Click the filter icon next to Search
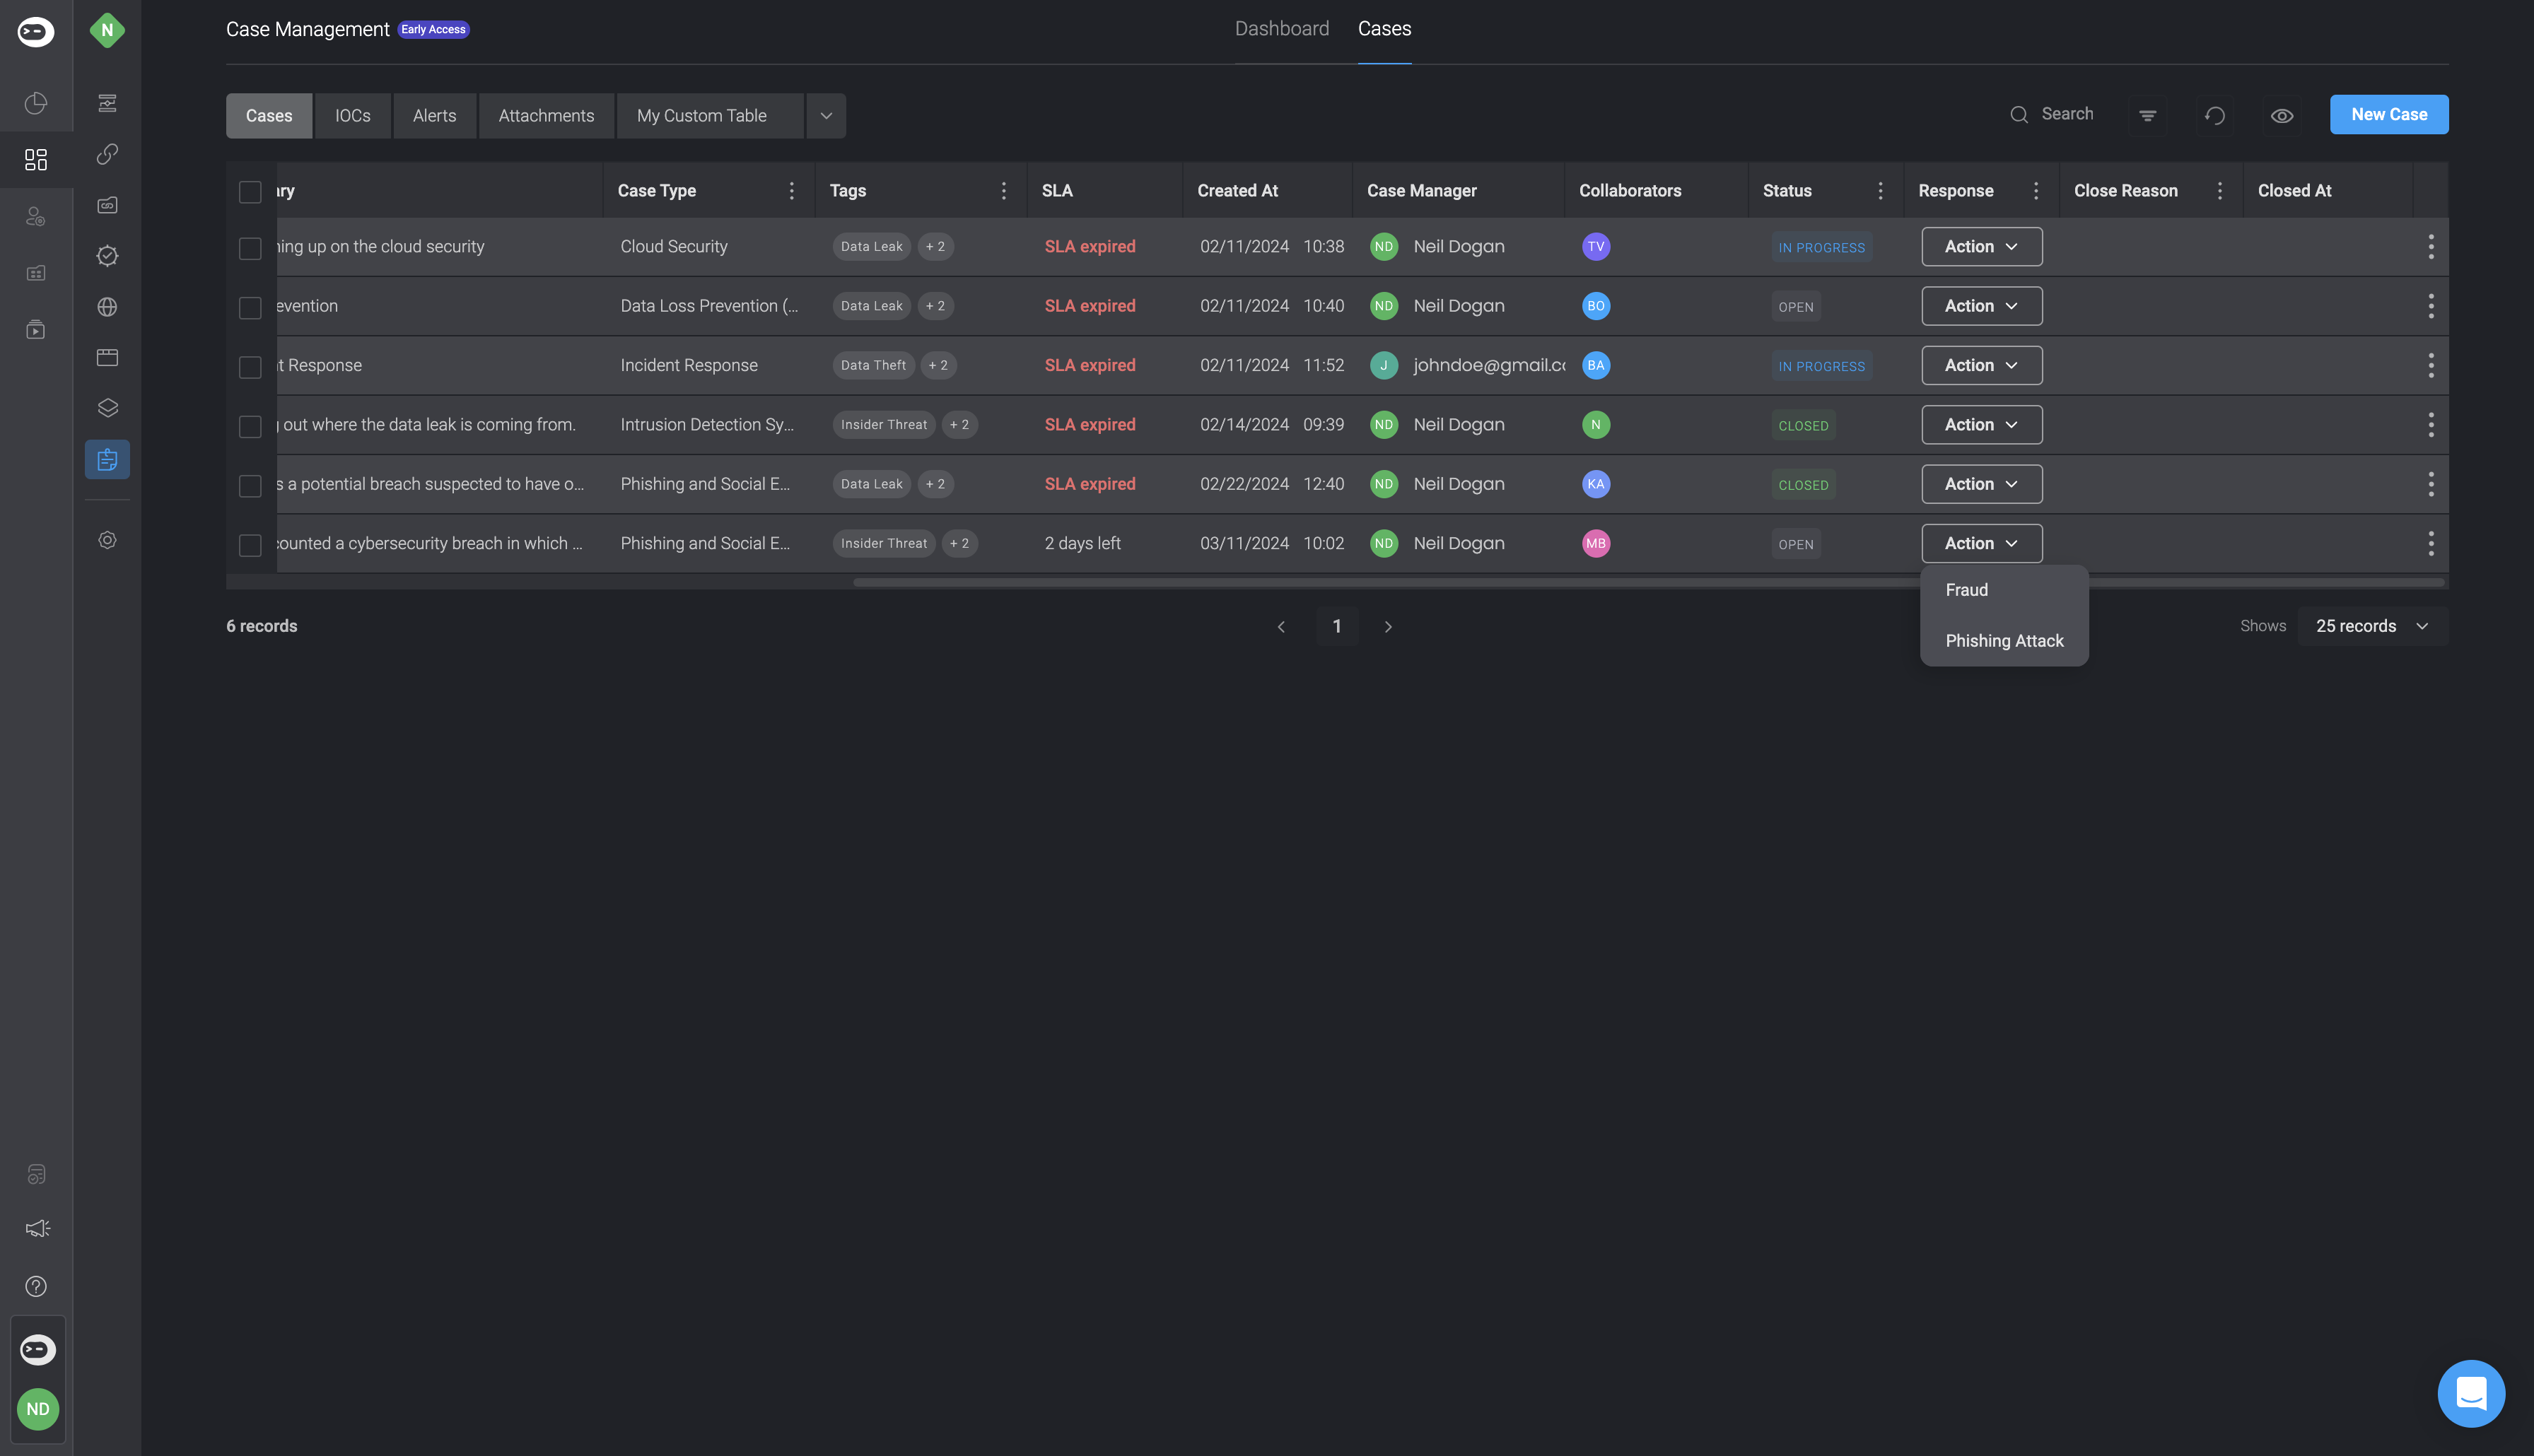The image size is (2534, 1456). (x=2147, y=115)
